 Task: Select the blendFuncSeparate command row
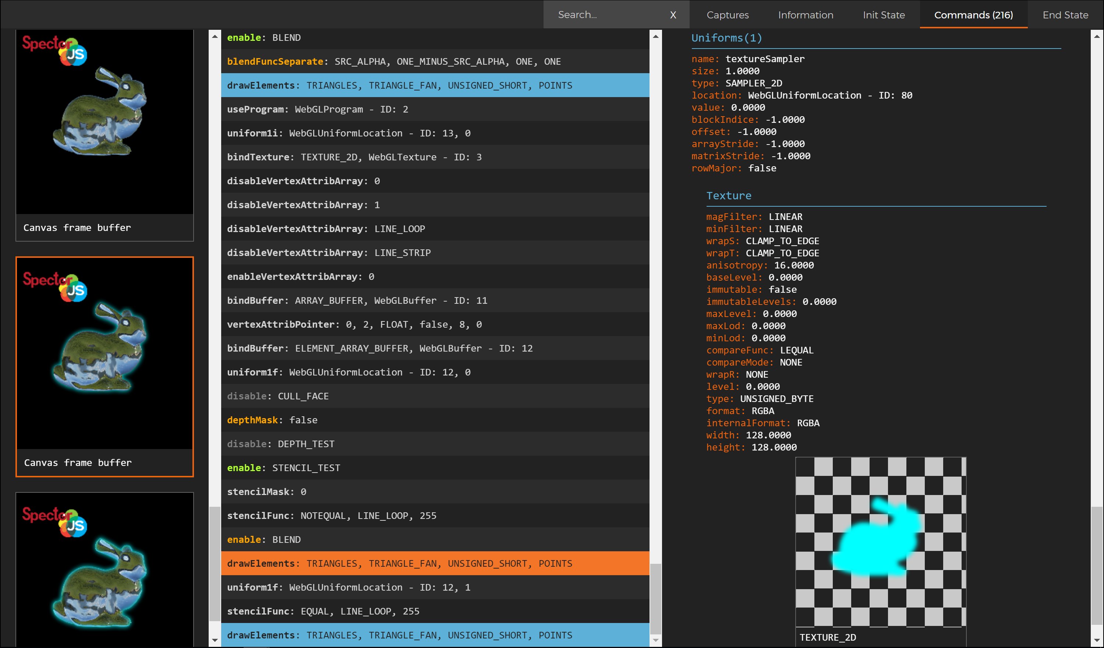click(x=435, y=61)
